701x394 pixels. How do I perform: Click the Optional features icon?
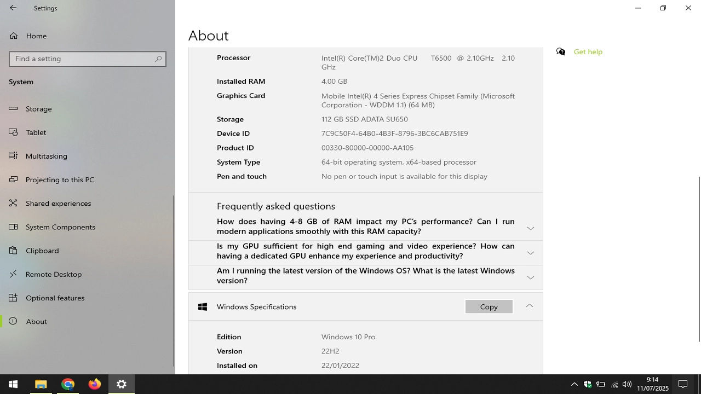(x=13, y=298)
